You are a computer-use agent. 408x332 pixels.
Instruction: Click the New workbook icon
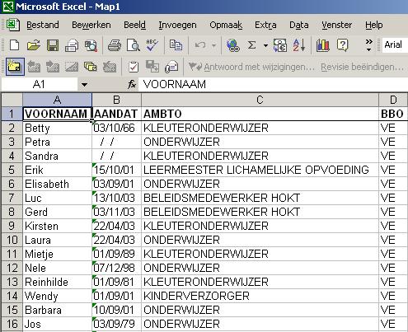tap(14, 45)
